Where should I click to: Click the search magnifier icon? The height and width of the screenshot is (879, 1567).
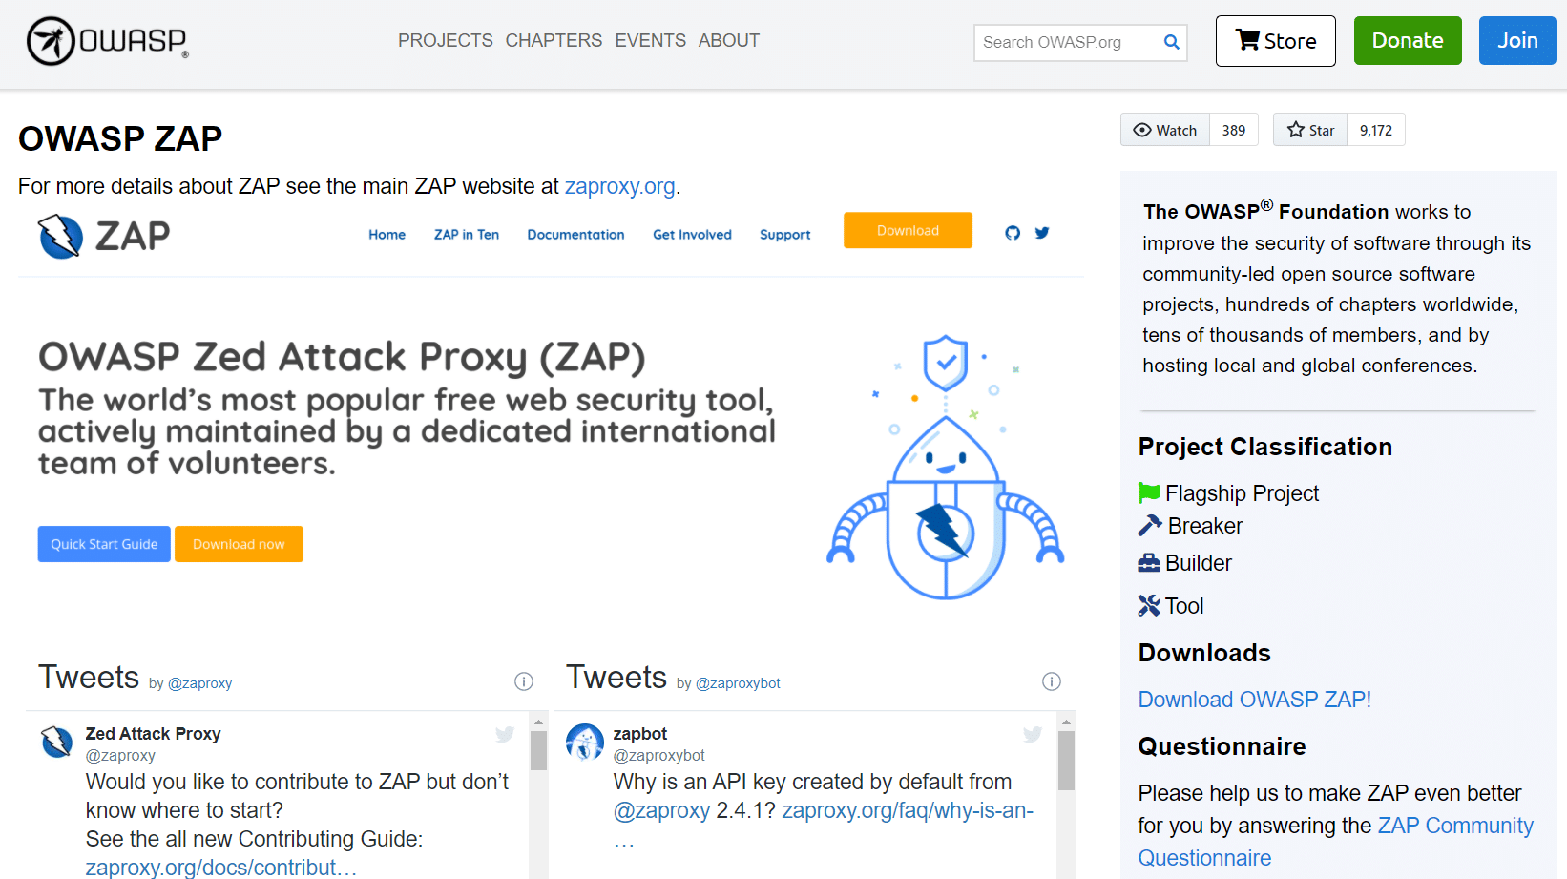(1171, 42)
